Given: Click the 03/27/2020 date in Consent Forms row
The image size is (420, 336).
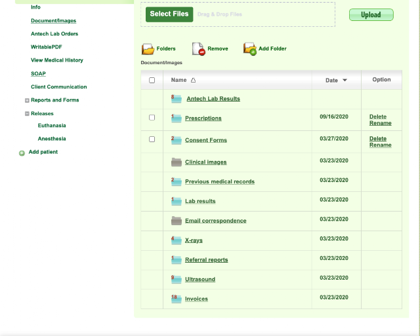Looking at the screenshot, I should point(334,138).
